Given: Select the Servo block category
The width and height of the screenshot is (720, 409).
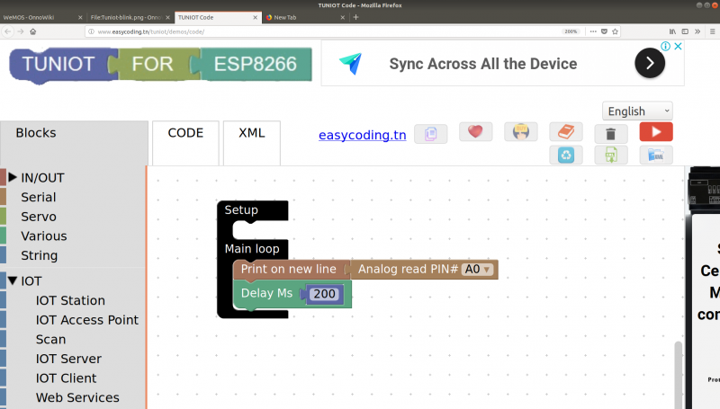Looking at the screenshot, I should pyautogui.click(x=38, y=217).
